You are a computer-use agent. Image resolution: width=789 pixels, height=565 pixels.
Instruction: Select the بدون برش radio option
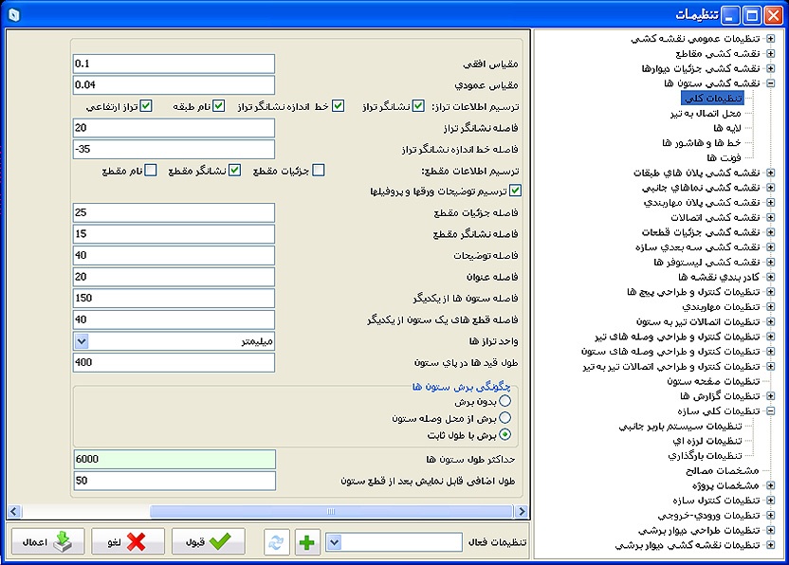[505, 401]
